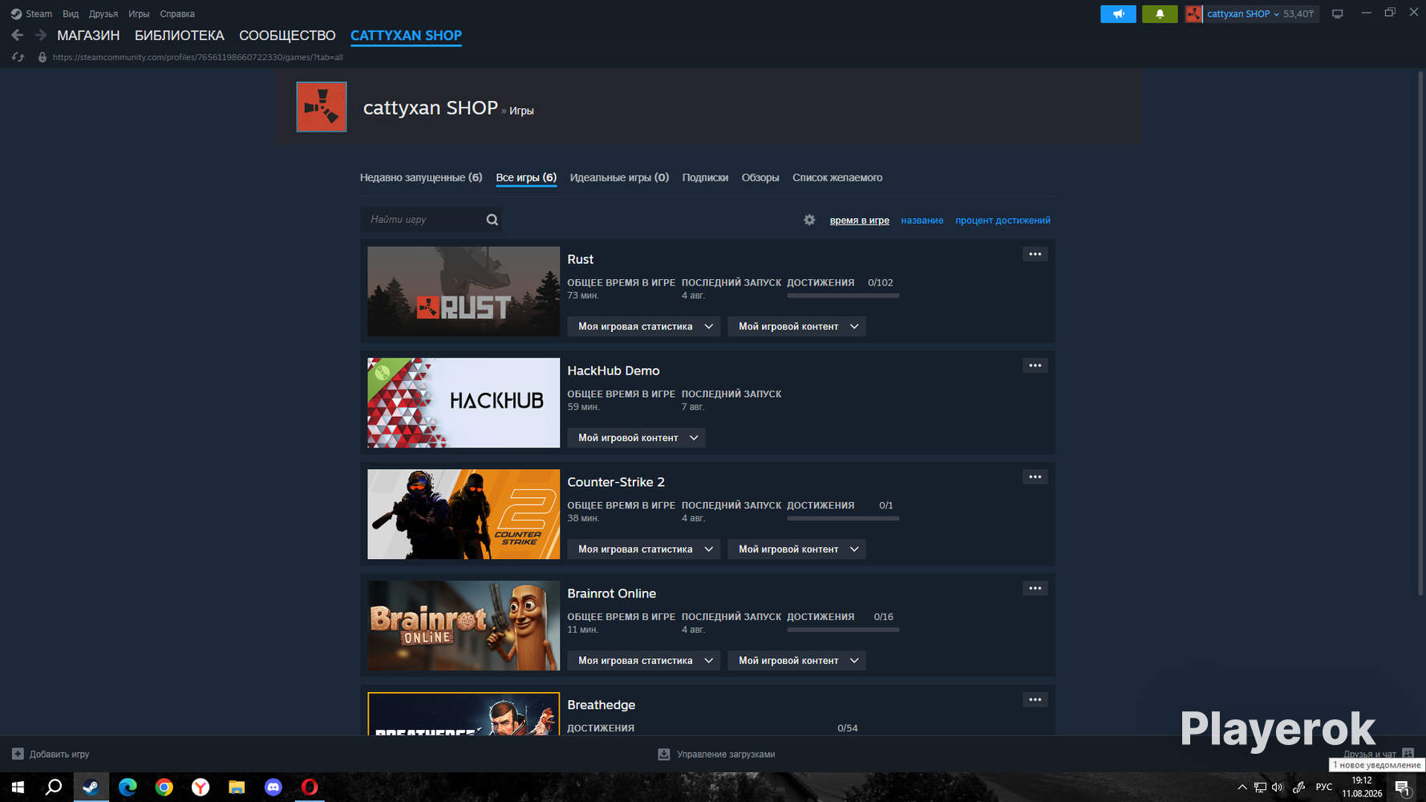The image size is (1426, 802).
Task: Click the РУС keyboard language indicator
Action: click(1324, 788)
